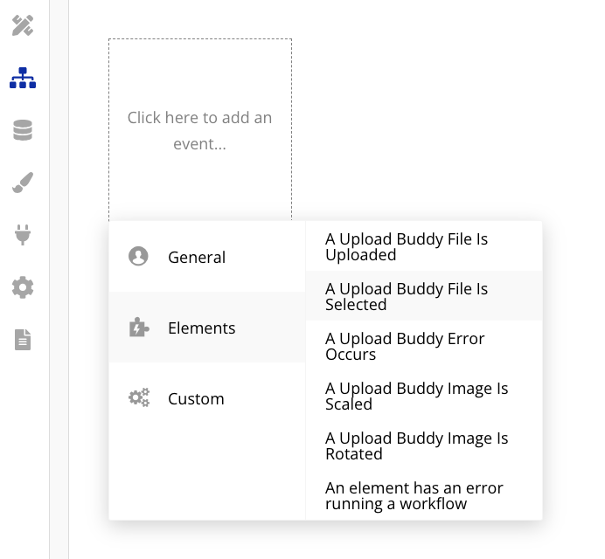Choose A Upload Buddy File Is Uploaded
Screen dimensions: 605x559
click(424, 246)
